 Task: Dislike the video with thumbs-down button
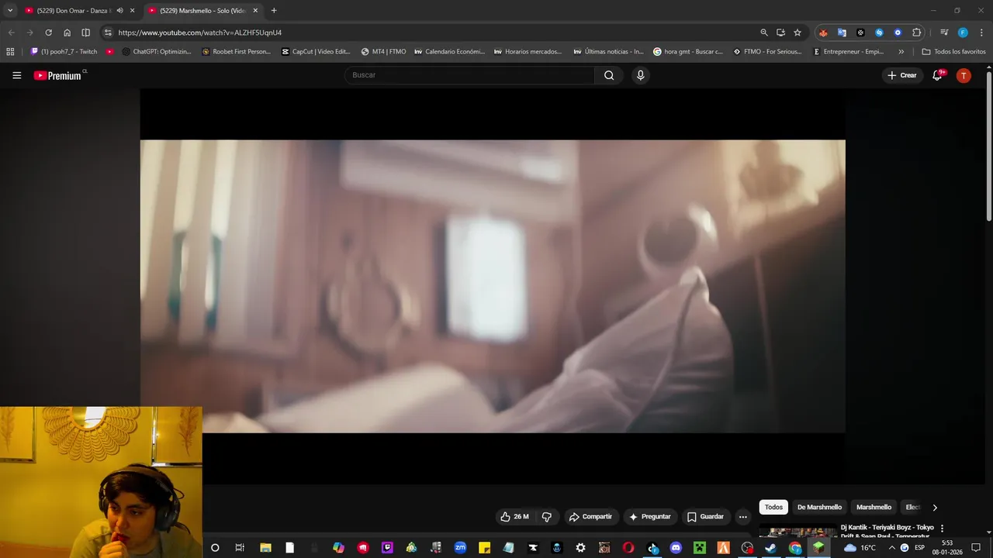pos(547,517)
